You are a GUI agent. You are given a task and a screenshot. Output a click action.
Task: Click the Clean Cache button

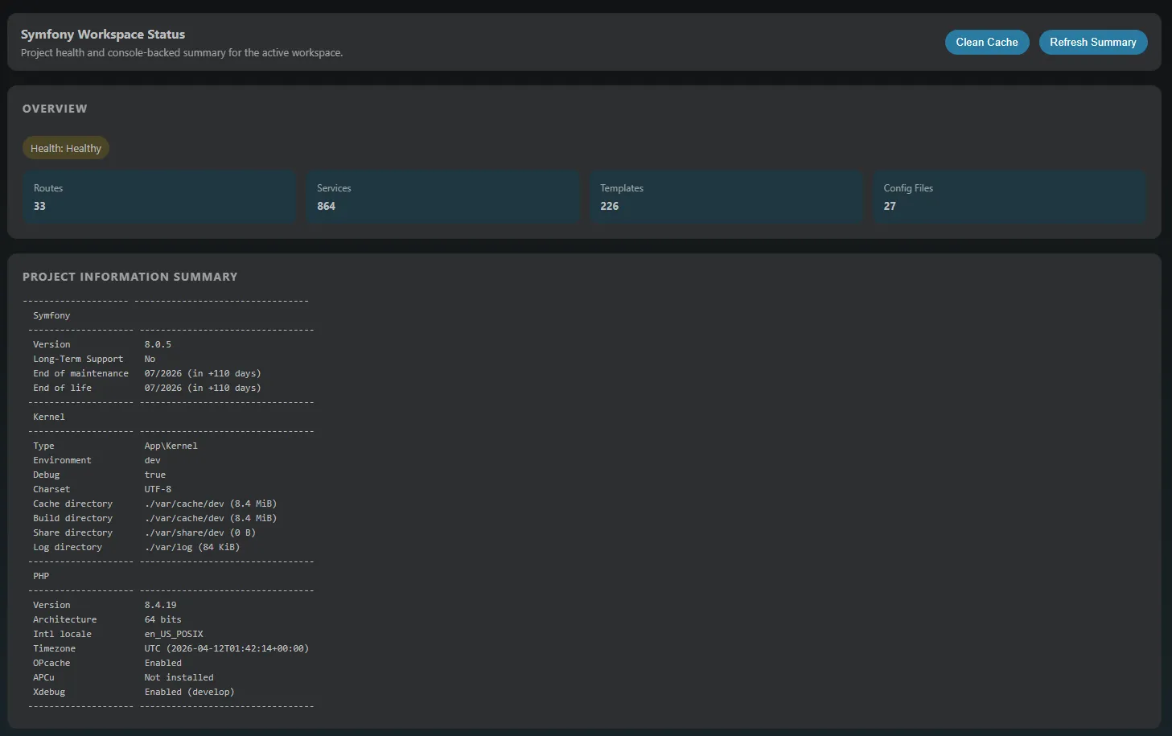coord(986,43)
